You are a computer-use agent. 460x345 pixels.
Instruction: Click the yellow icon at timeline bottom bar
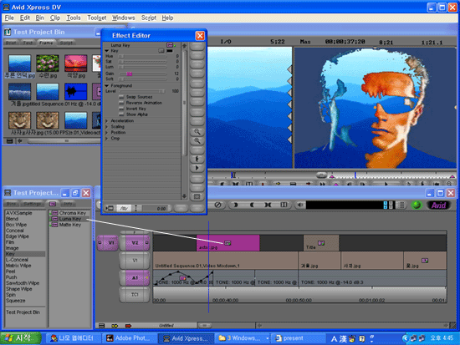115,326
